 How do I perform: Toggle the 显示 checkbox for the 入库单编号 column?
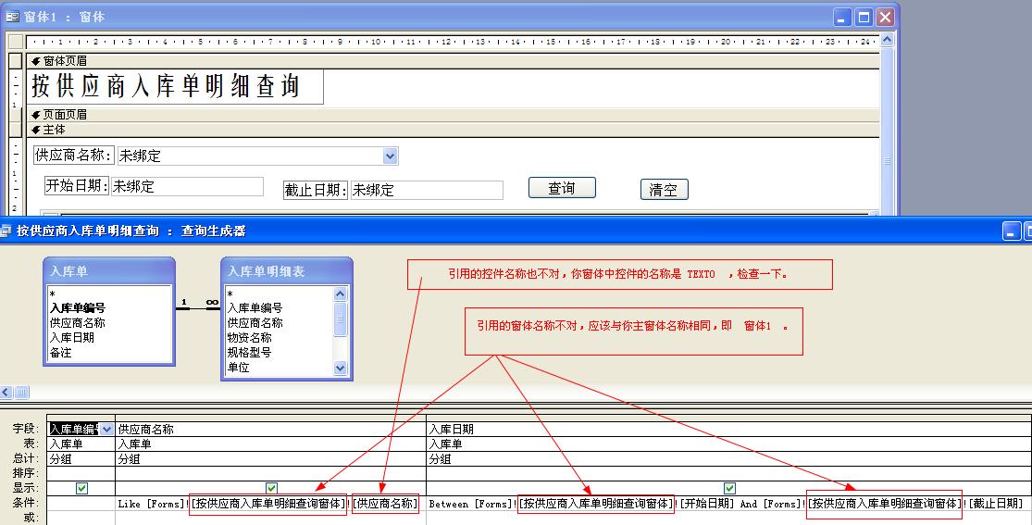click(x=81, y=488)
